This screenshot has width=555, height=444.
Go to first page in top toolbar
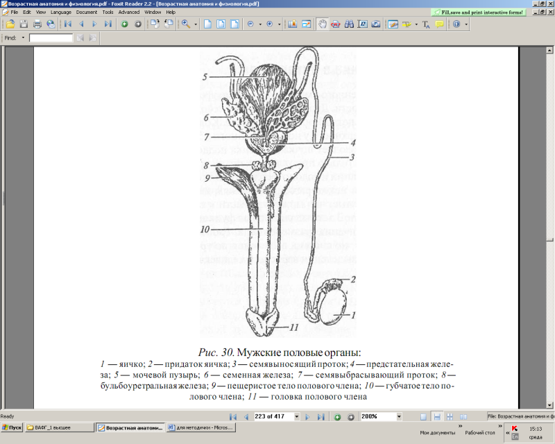pos(68,24)
